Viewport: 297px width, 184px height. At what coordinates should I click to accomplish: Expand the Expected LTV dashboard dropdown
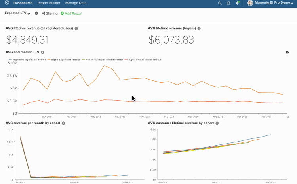[x=17, y=13]
